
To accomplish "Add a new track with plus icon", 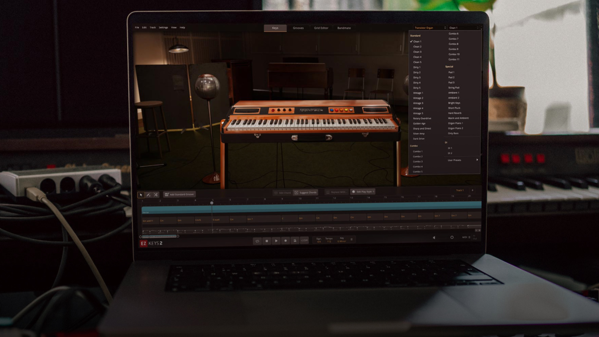I will 472,190.
